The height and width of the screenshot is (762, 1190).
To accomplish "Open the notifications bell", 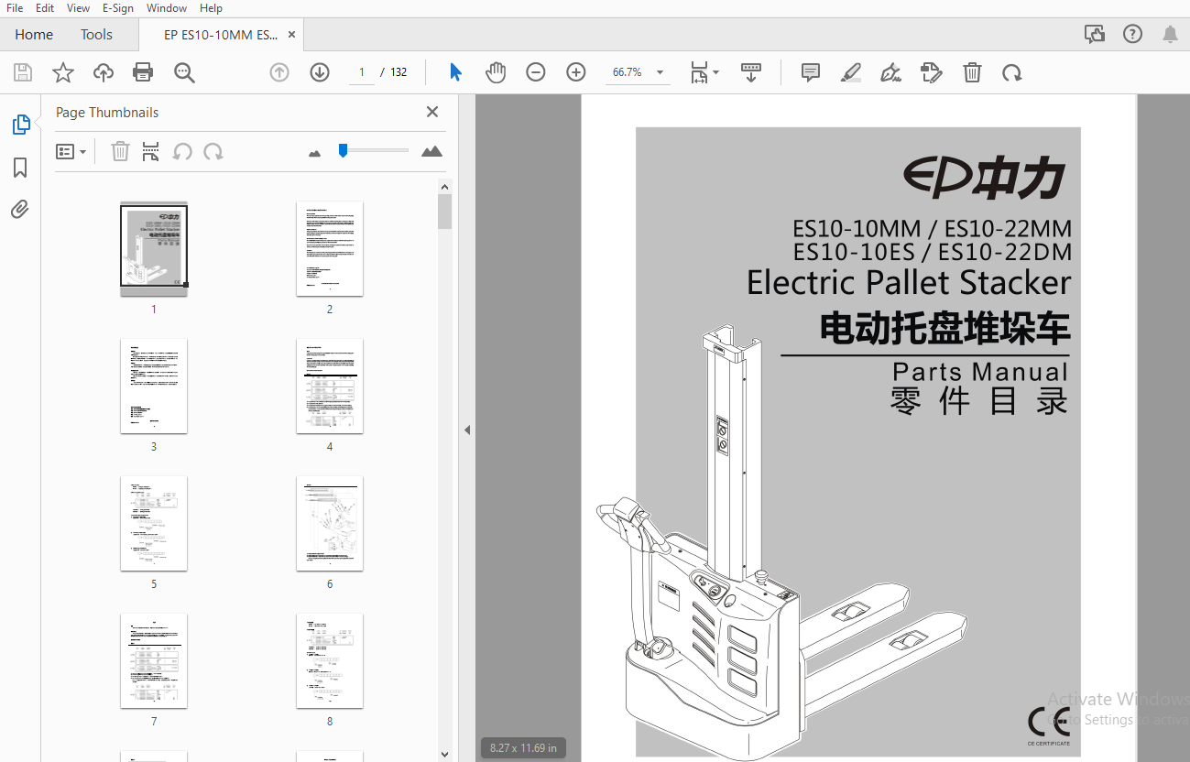I will coord(1170,35).
